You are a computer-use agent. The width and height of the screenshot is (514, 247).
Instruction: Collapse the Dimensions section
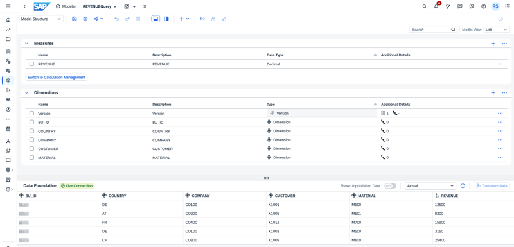(x=27, y=93)
